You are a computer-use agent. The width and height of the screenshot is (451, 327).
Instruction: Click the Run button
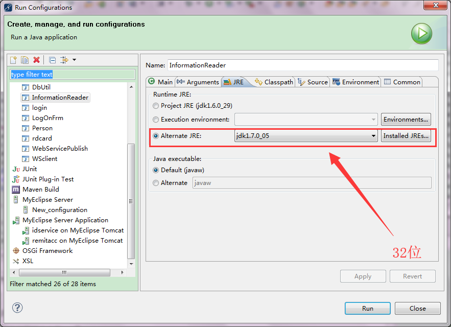tap(368, 308)
